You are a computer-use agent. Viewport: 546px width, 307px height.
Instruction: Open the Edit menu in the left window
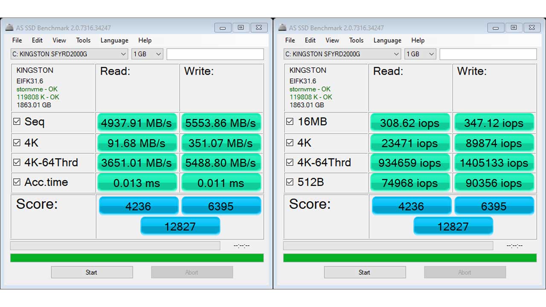37,40
